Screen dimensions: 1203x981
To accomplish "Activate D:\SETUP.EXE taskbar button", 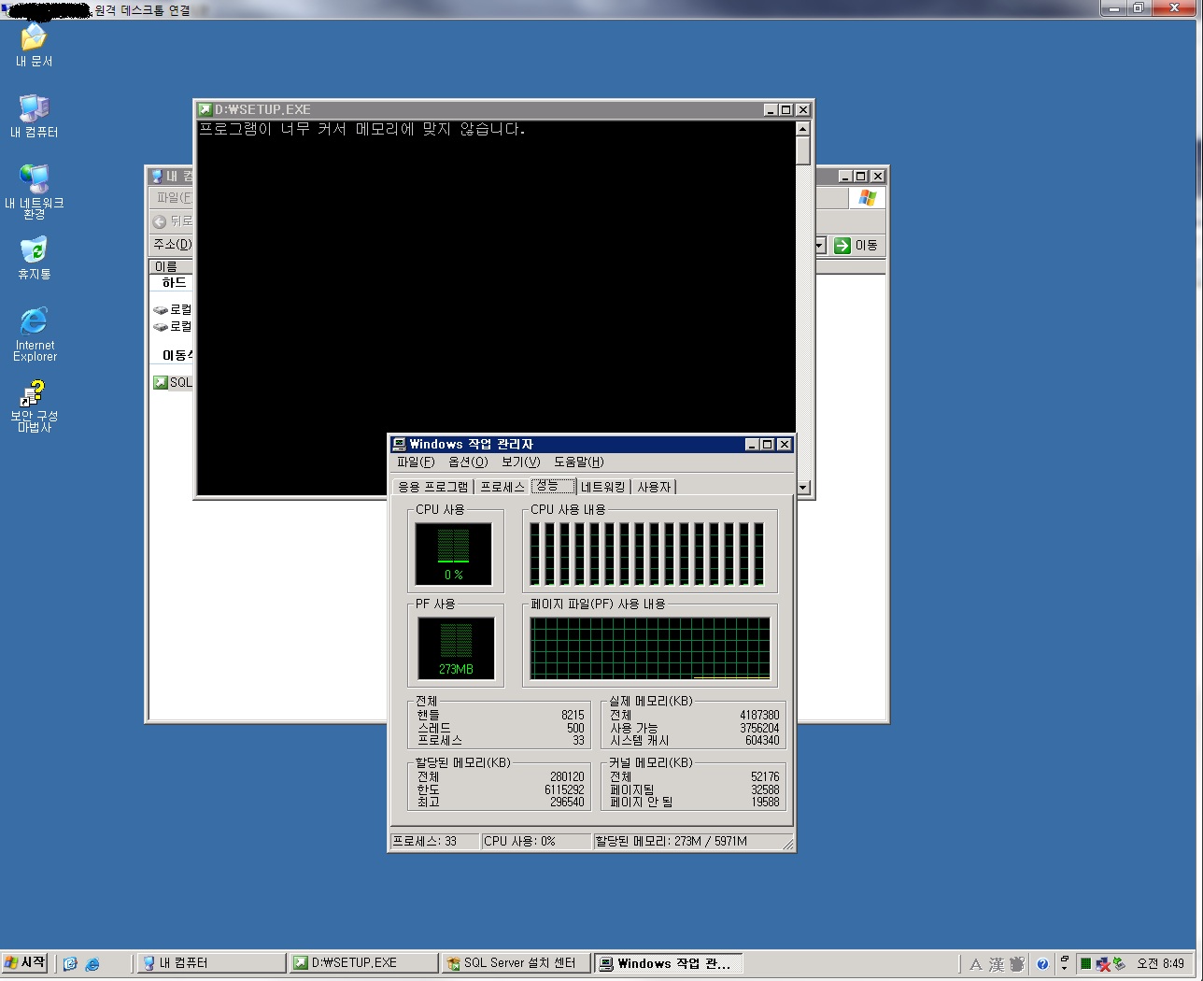I will pos(363,963).
